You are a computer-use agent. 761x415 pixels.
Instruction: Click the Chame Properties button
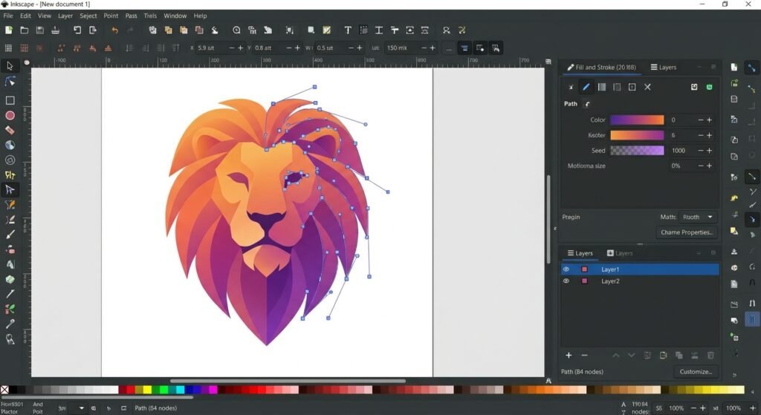(x=687, y=232)
